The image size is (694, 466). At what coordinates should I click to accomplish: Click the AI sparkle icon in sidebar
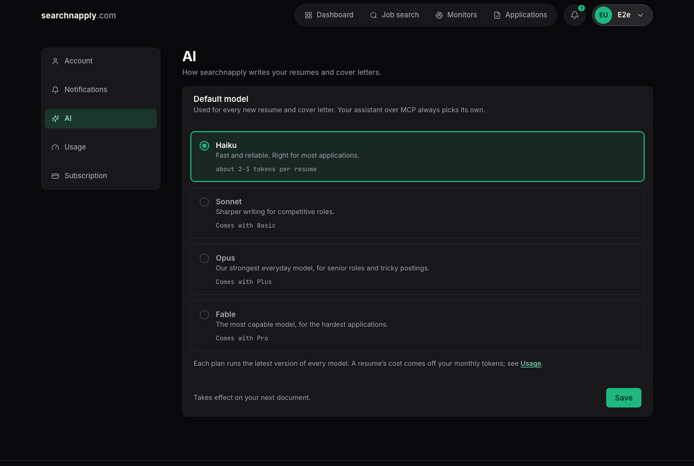tap(55, 119)
